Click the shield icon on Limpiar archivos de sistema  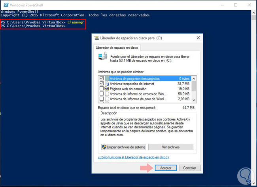104,147
